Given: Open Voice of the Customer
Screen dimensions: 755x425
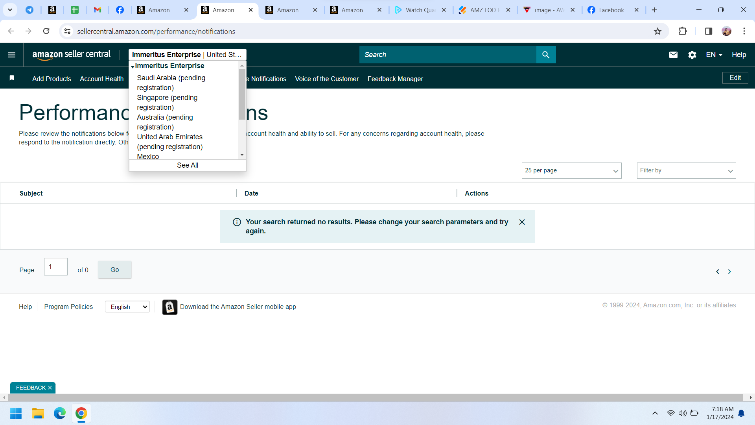Looking at the screenshot, I should 327,79.
